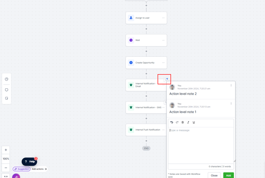Click the Close button in notes panel
Screen dimensions: 265x178
point(214,175)
